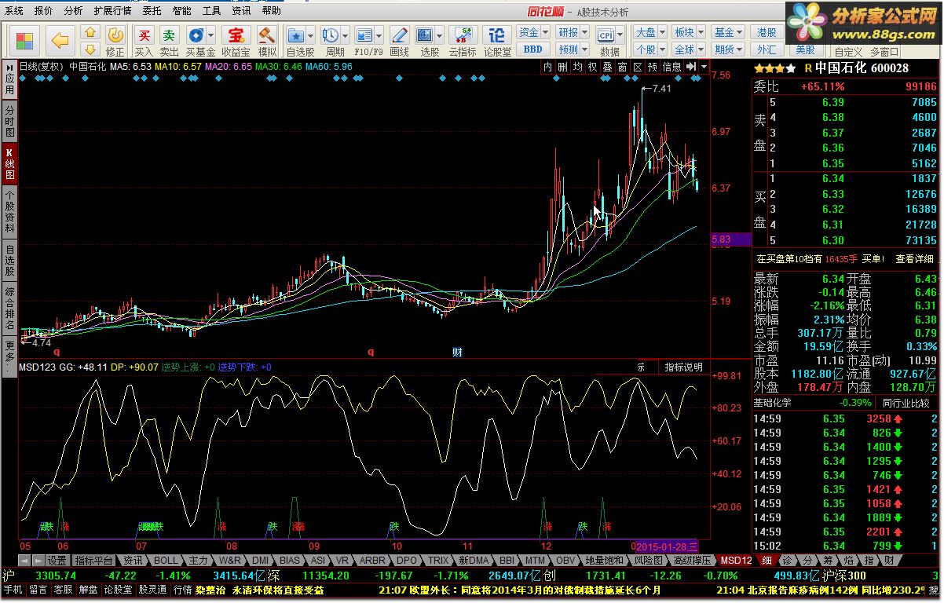Click the 美股 market button

coord(805,49)
